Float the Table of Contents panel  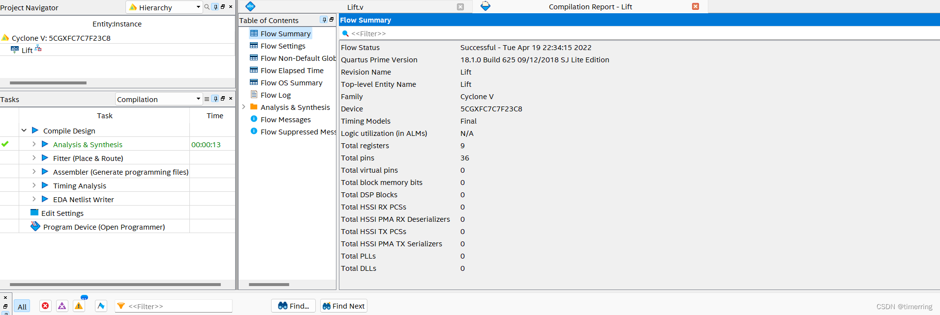[332, 20]
